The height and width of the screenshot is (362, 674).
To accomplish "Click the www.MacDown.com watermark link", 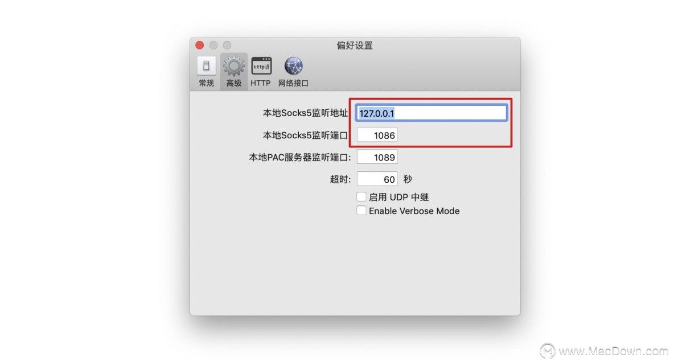I will click(614, 351).
